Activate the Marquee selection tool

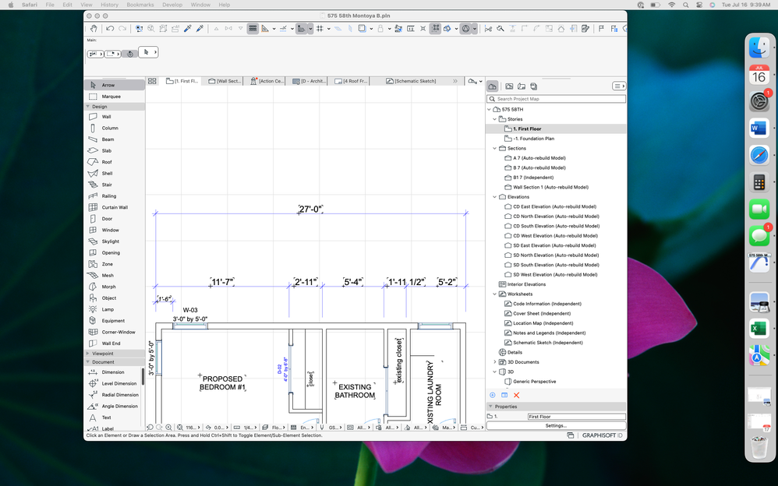[111, 97]
